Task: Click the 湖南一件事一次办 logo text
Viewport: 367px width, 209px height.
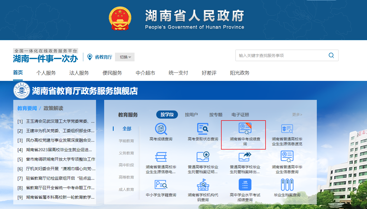Action: 46,59
